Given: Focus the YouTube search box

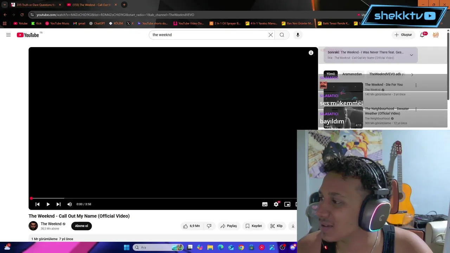Looking at the screenshot, I should pos(209,35).
